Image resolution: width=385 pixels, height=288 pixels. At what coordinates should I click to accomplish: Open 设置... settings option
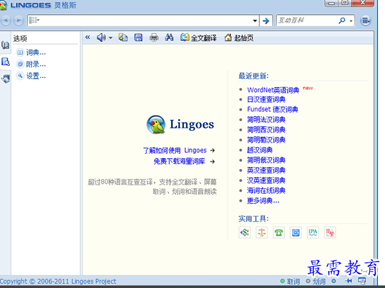[31, 76]
